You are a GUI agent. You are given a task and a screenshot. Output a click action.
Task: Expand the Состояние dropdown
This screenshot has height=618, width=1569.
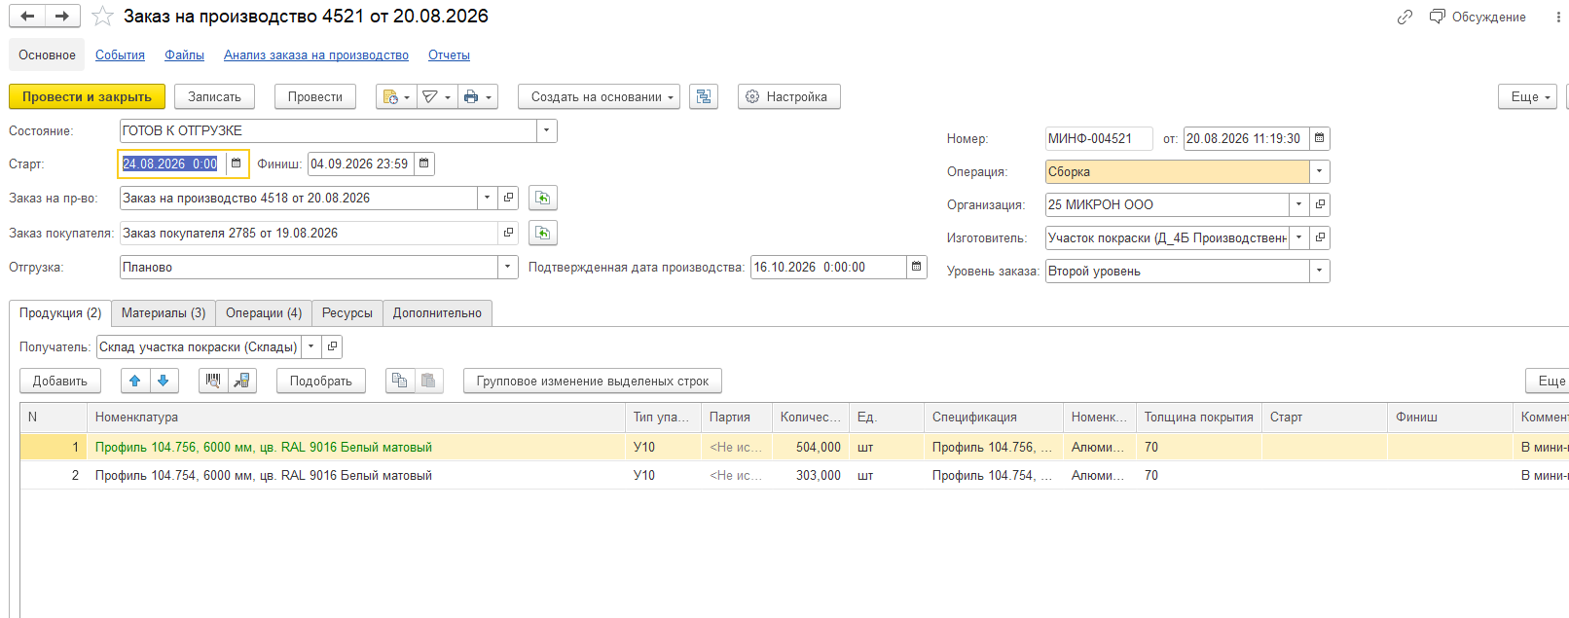(547, 130)
